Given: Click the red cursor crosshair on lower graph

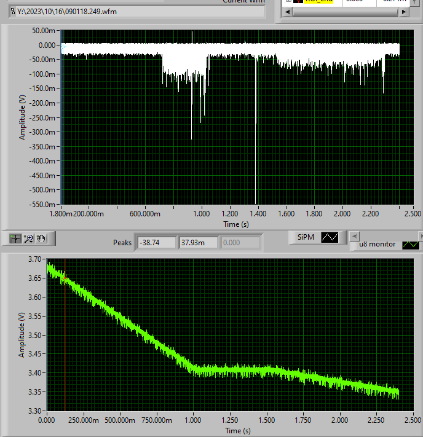Looking at the screenshot, I should pos(65,278).
